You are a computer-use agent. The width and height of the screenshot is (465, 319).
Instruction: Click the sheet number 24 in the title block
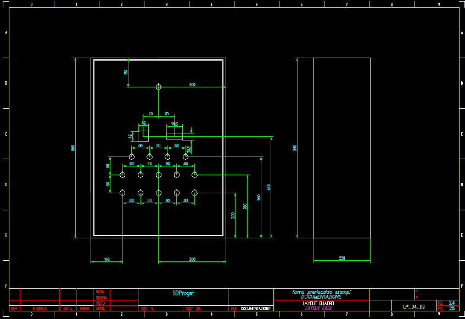click(x=451, y=303)
